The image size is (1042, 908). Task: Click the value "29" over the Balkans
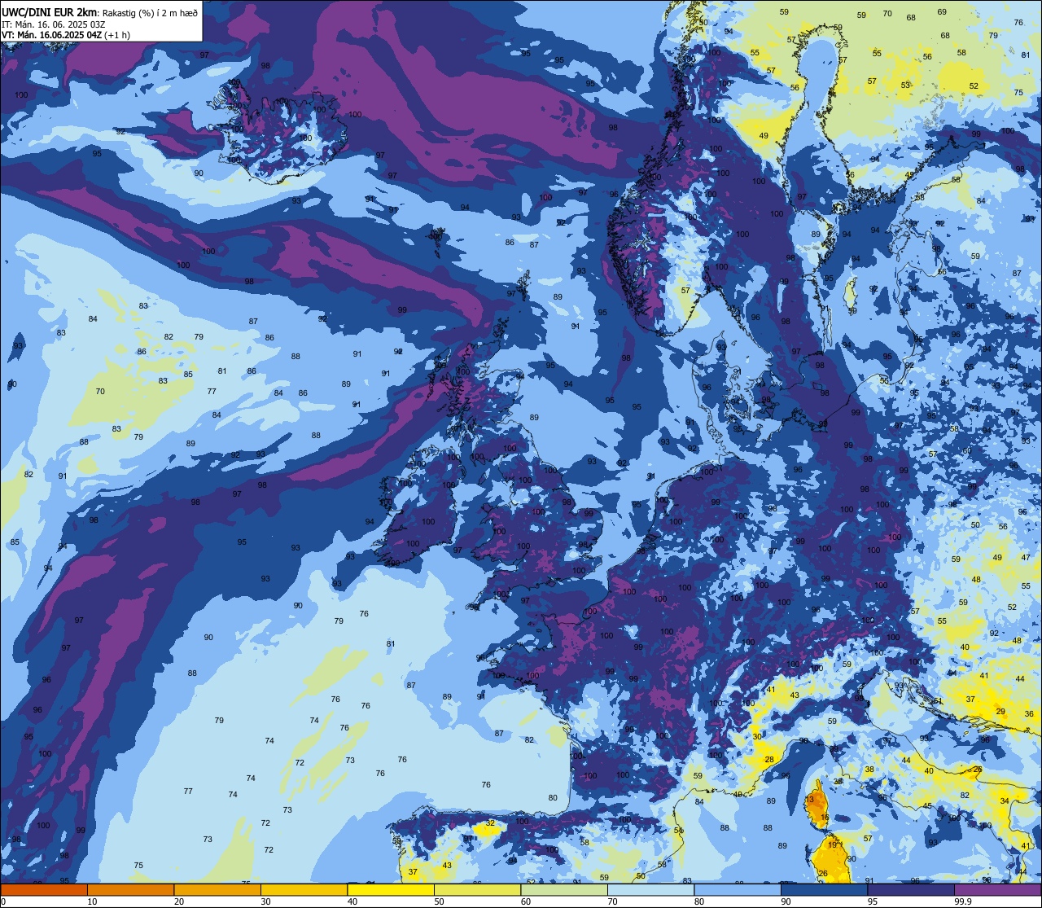1000,712
